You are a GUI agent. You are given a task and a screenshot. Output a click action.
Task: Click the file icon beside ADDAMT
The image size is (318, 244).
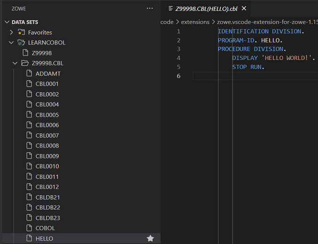click(x=29, y=74)
